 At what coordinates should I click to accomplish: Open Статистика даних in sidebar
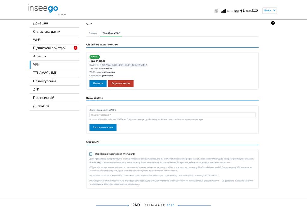point(55,31)
